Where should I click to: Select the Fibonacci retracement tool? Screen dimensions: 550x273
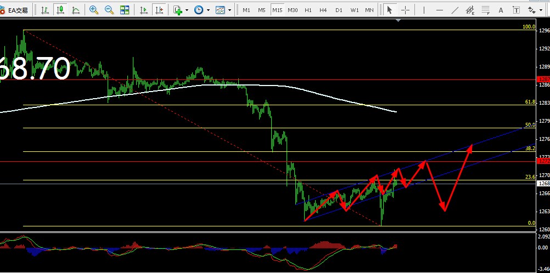tap(485, 10)
